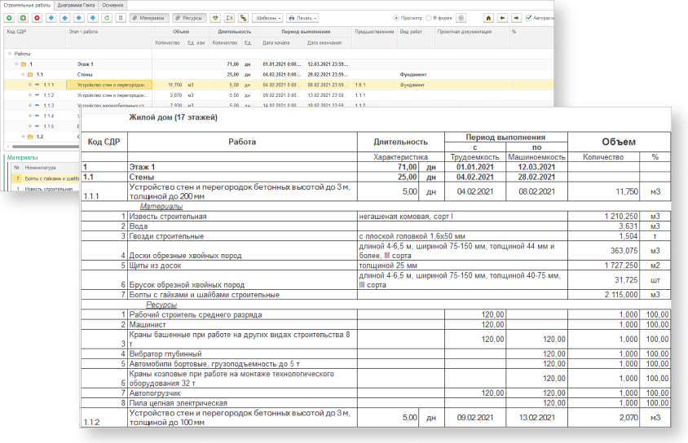Switch to the Основное tab

tap(113, 5)
